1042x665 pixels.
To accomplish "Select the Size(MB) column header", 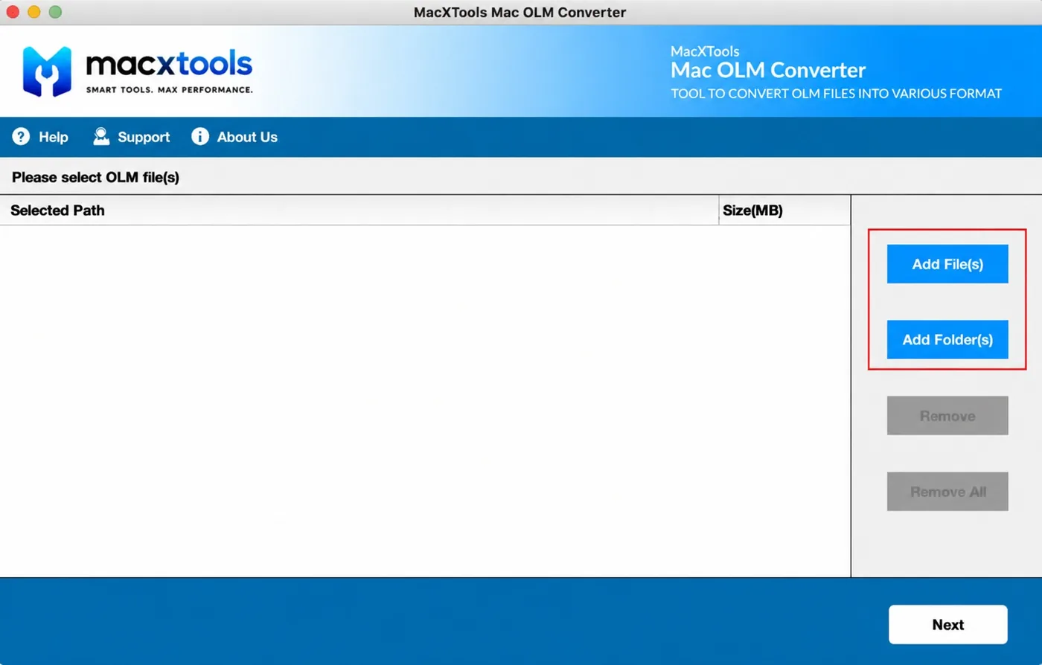I will coord(785,211).
